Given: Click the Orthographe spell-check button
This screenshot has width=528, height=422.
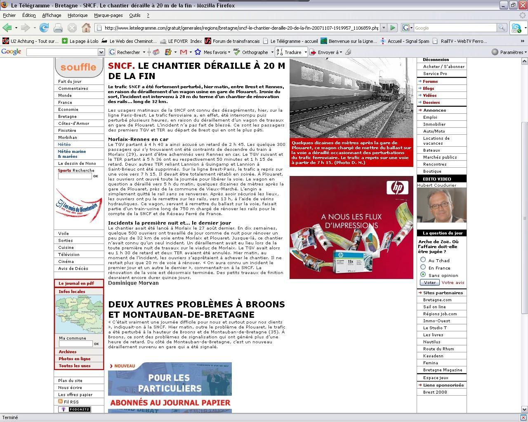Looking at the screenshot, I should [x=250, y=52].
